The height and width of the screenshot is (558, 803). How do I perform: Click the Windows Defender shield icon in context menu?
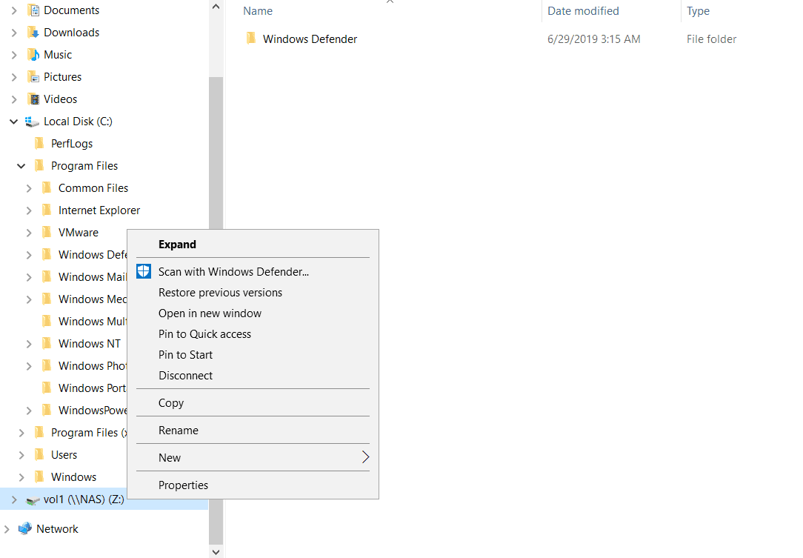144,271
